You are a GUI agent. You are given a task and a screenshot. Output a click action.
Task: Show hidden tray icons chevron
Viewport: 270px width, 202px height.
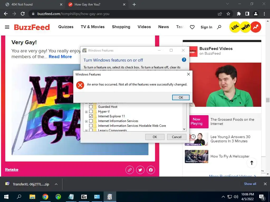[223, 197]
